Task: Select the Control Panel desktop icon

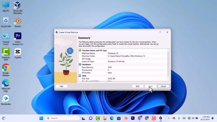Action: [x=6, y=39]
